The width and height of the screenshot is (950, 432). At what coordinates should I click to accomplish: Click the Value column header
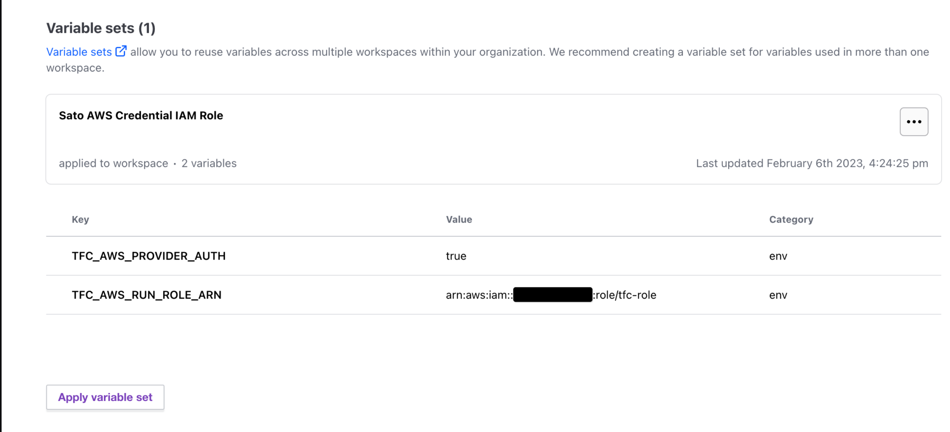pos(459,219)
